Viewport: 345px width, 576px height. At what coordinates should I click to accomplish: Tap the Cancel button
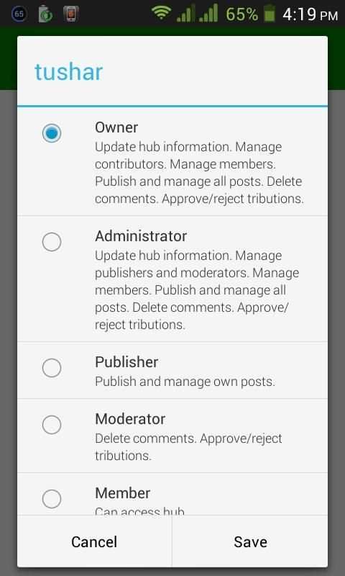click(x=94, y=542)
